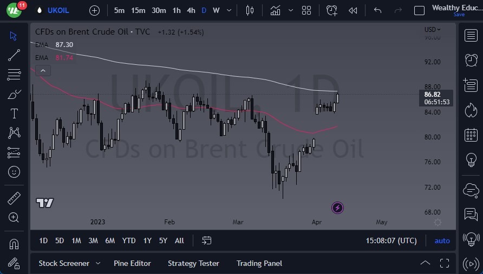Open the Pine Editor tab
This screenshot has width=483, height=274.
[x=132, y=263]
